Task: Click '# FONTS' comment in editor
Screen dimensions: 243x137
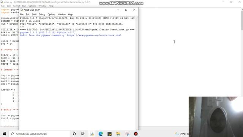Action: (x=9, y=110)
